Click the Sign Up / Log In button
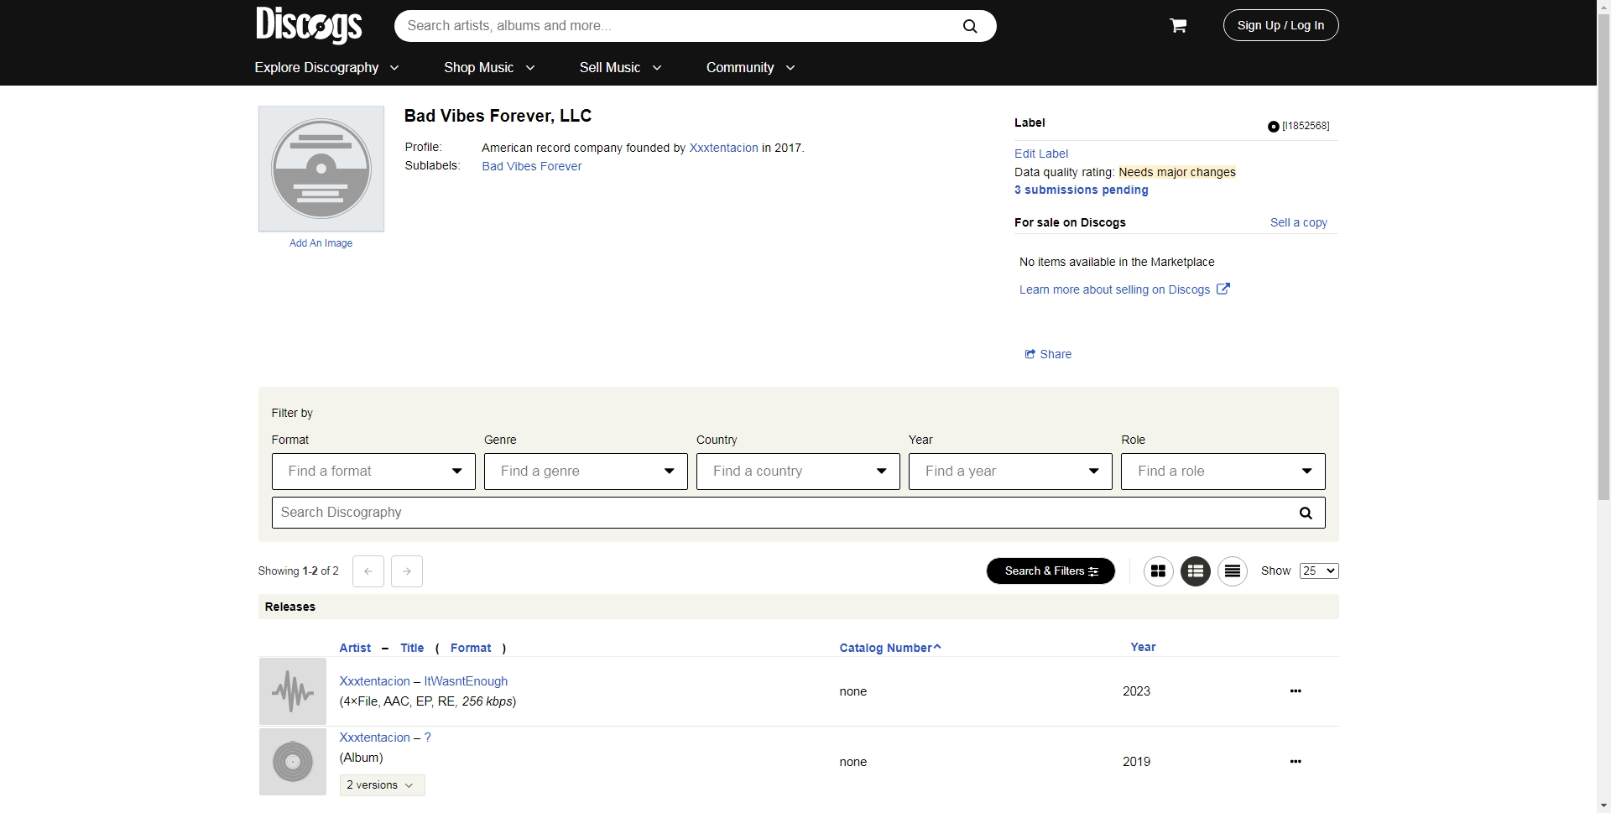Screen dimensions: 1611x813 click(x=1280, y=26)
